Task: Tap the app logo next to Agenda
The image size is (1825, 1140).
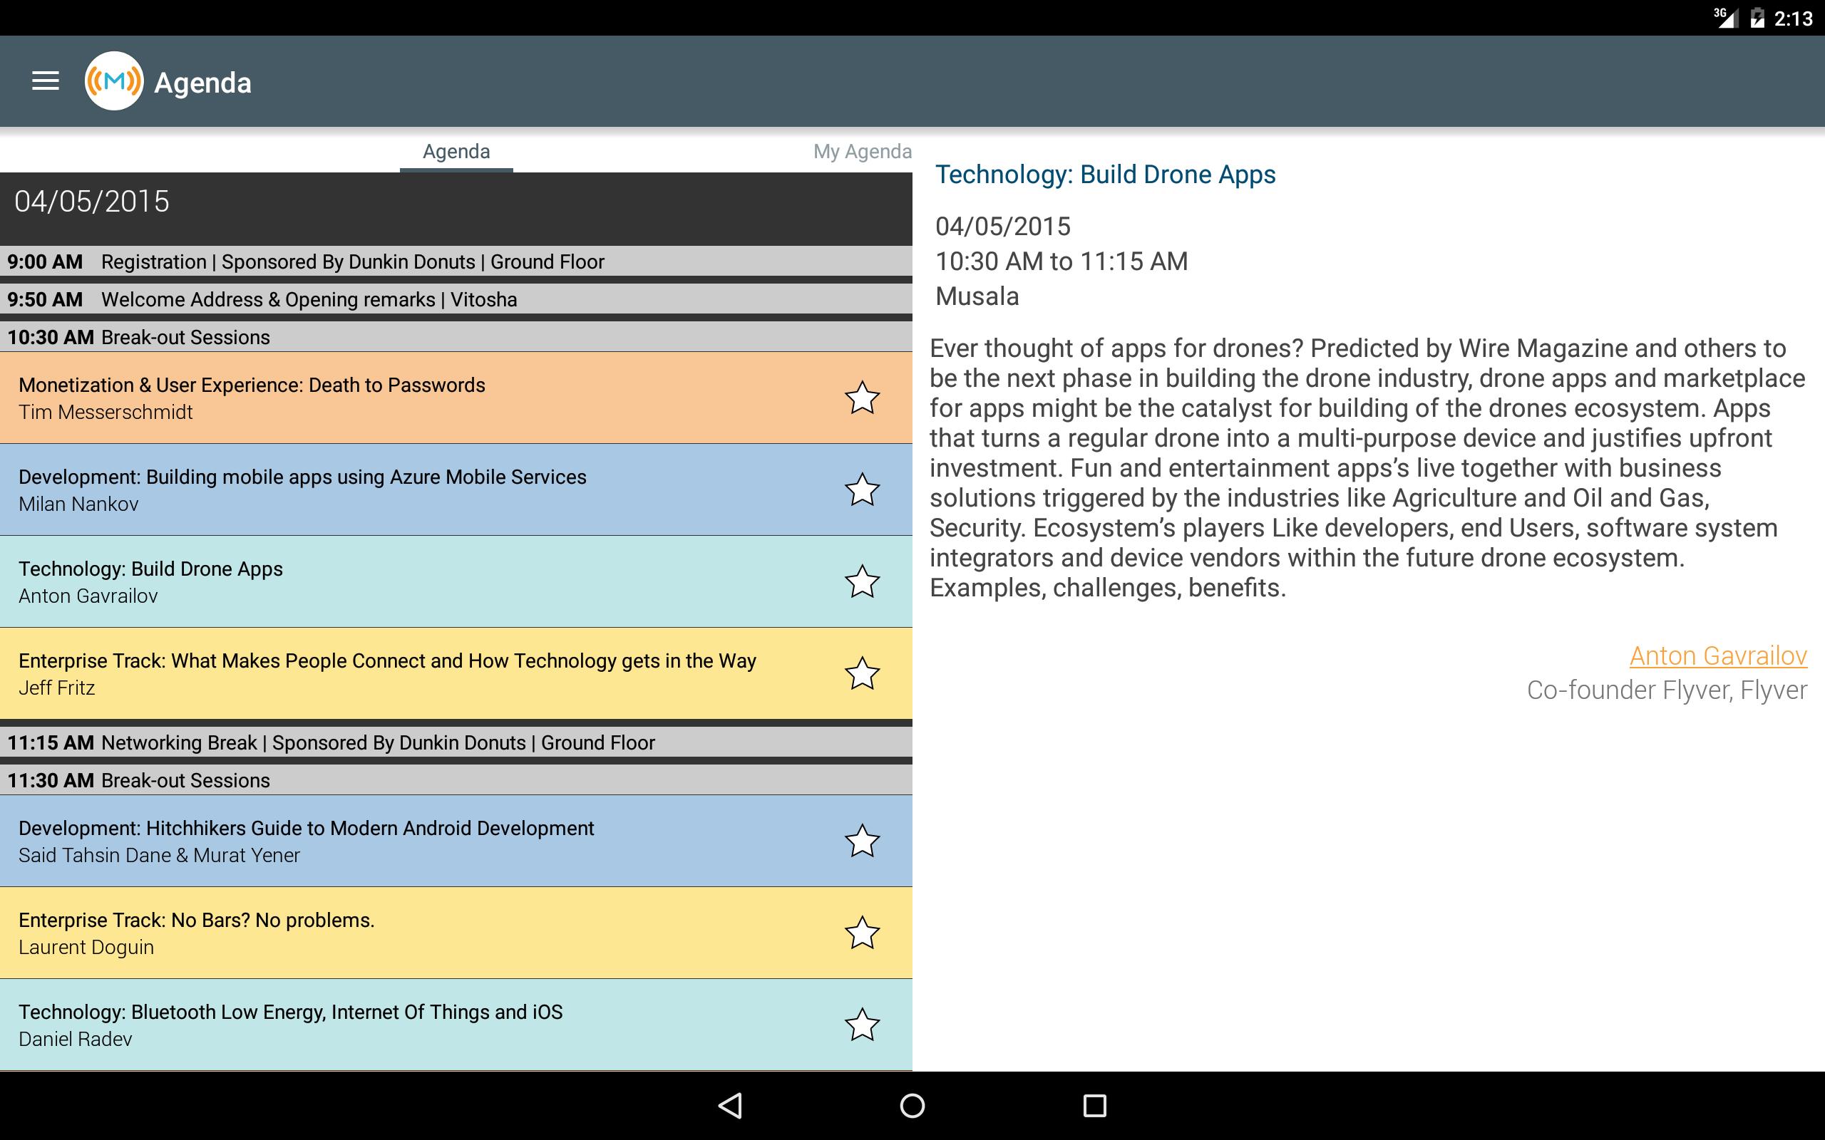Action: pos(114,81)
